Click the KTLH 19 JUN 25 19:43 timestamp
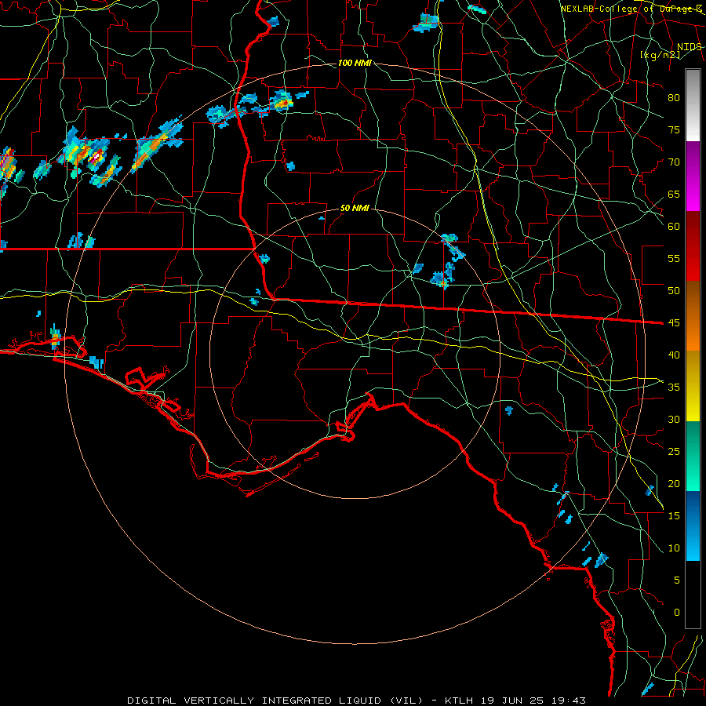The height and width of the screenshot is (706, 706). (x=515, y=701)
